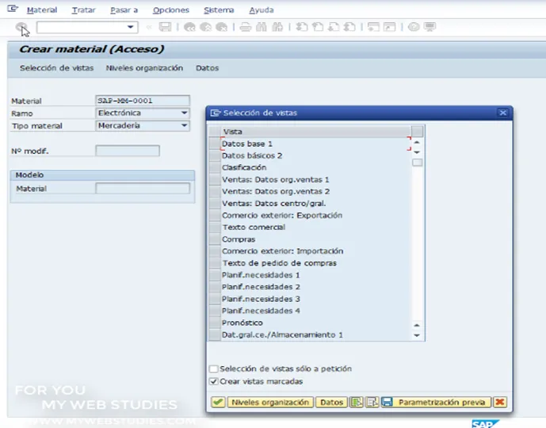The width and height of the screenshot is (546, 428).
Task: Open the Ayuda menu
Action: click(262, 10)
